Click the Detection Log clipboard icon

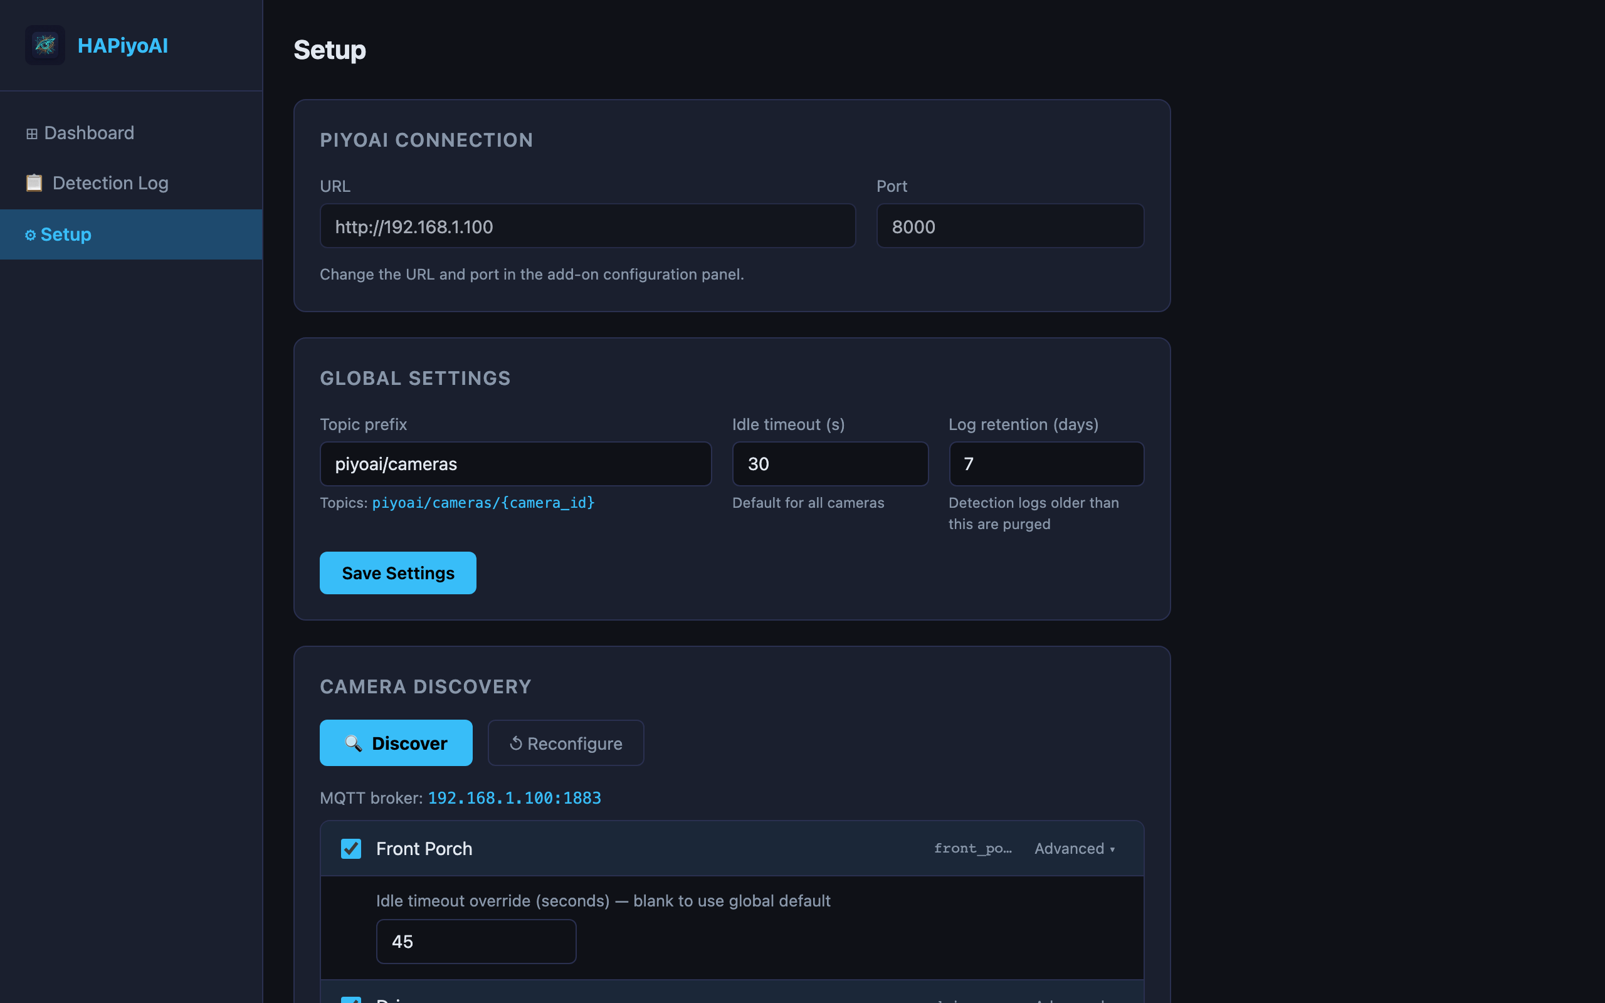point(34,183)
